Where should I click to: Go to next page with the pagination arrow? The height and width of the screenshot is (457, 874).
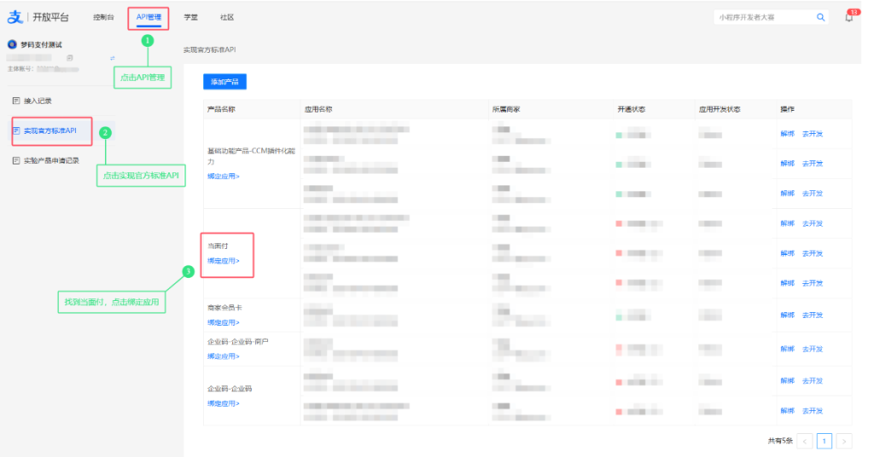pyautogui.click(x=844, y=441)
